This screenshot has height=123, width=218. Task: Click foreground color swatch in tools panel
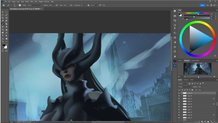4,45
